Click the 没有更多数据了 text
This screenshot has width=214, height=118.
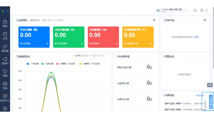(x=185, y=74)
